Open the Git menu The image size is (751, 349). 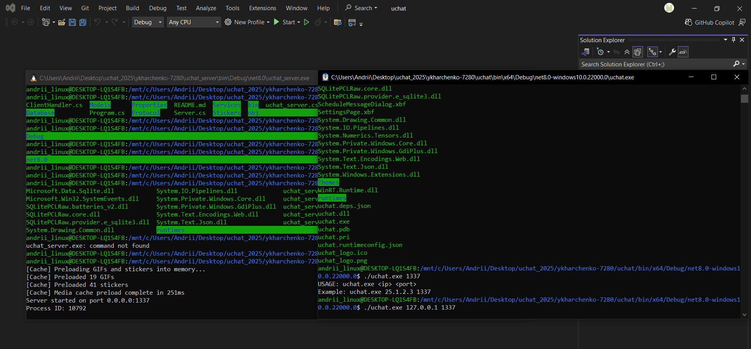[x=85, y=8]
